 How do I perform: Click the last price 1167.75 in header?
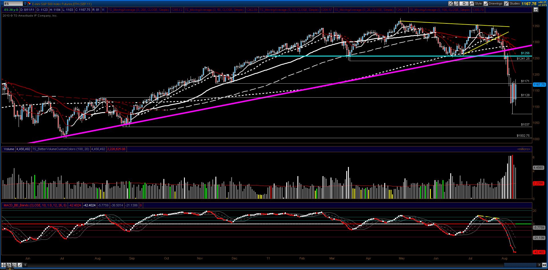(x=529, y=4)
